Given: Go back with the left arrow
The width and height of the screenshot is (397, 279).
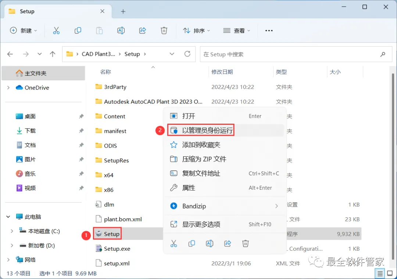Looking at the screenshot, I should coord(10,54).
